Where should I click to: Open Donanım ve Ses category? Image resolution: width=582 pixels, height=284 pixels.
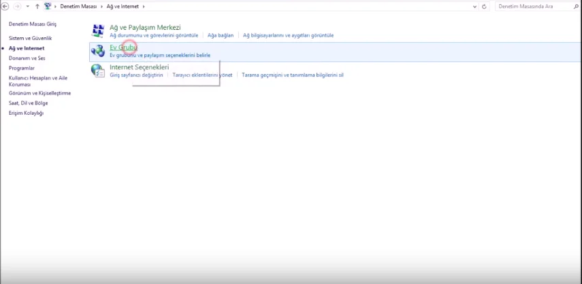pyautogui.click(x=27, y=58)
